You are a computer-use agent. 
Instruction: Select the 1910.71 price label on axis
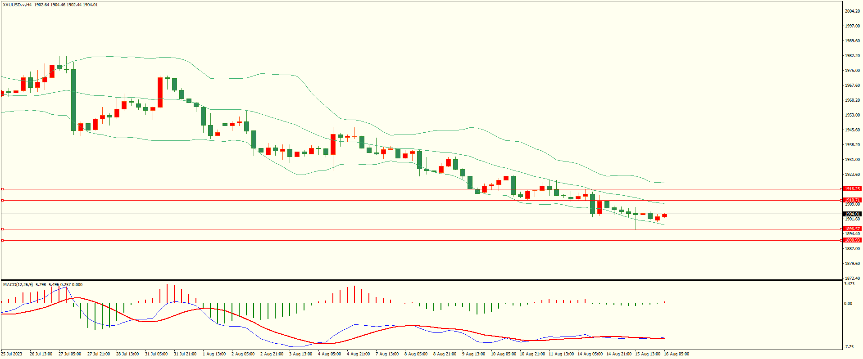tap(852, 200)
